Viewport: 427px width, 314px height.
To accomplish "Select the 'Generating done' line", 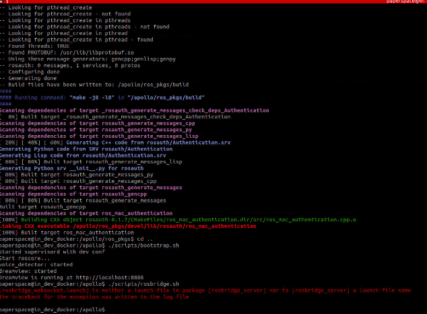I will (x=28, y=78).
